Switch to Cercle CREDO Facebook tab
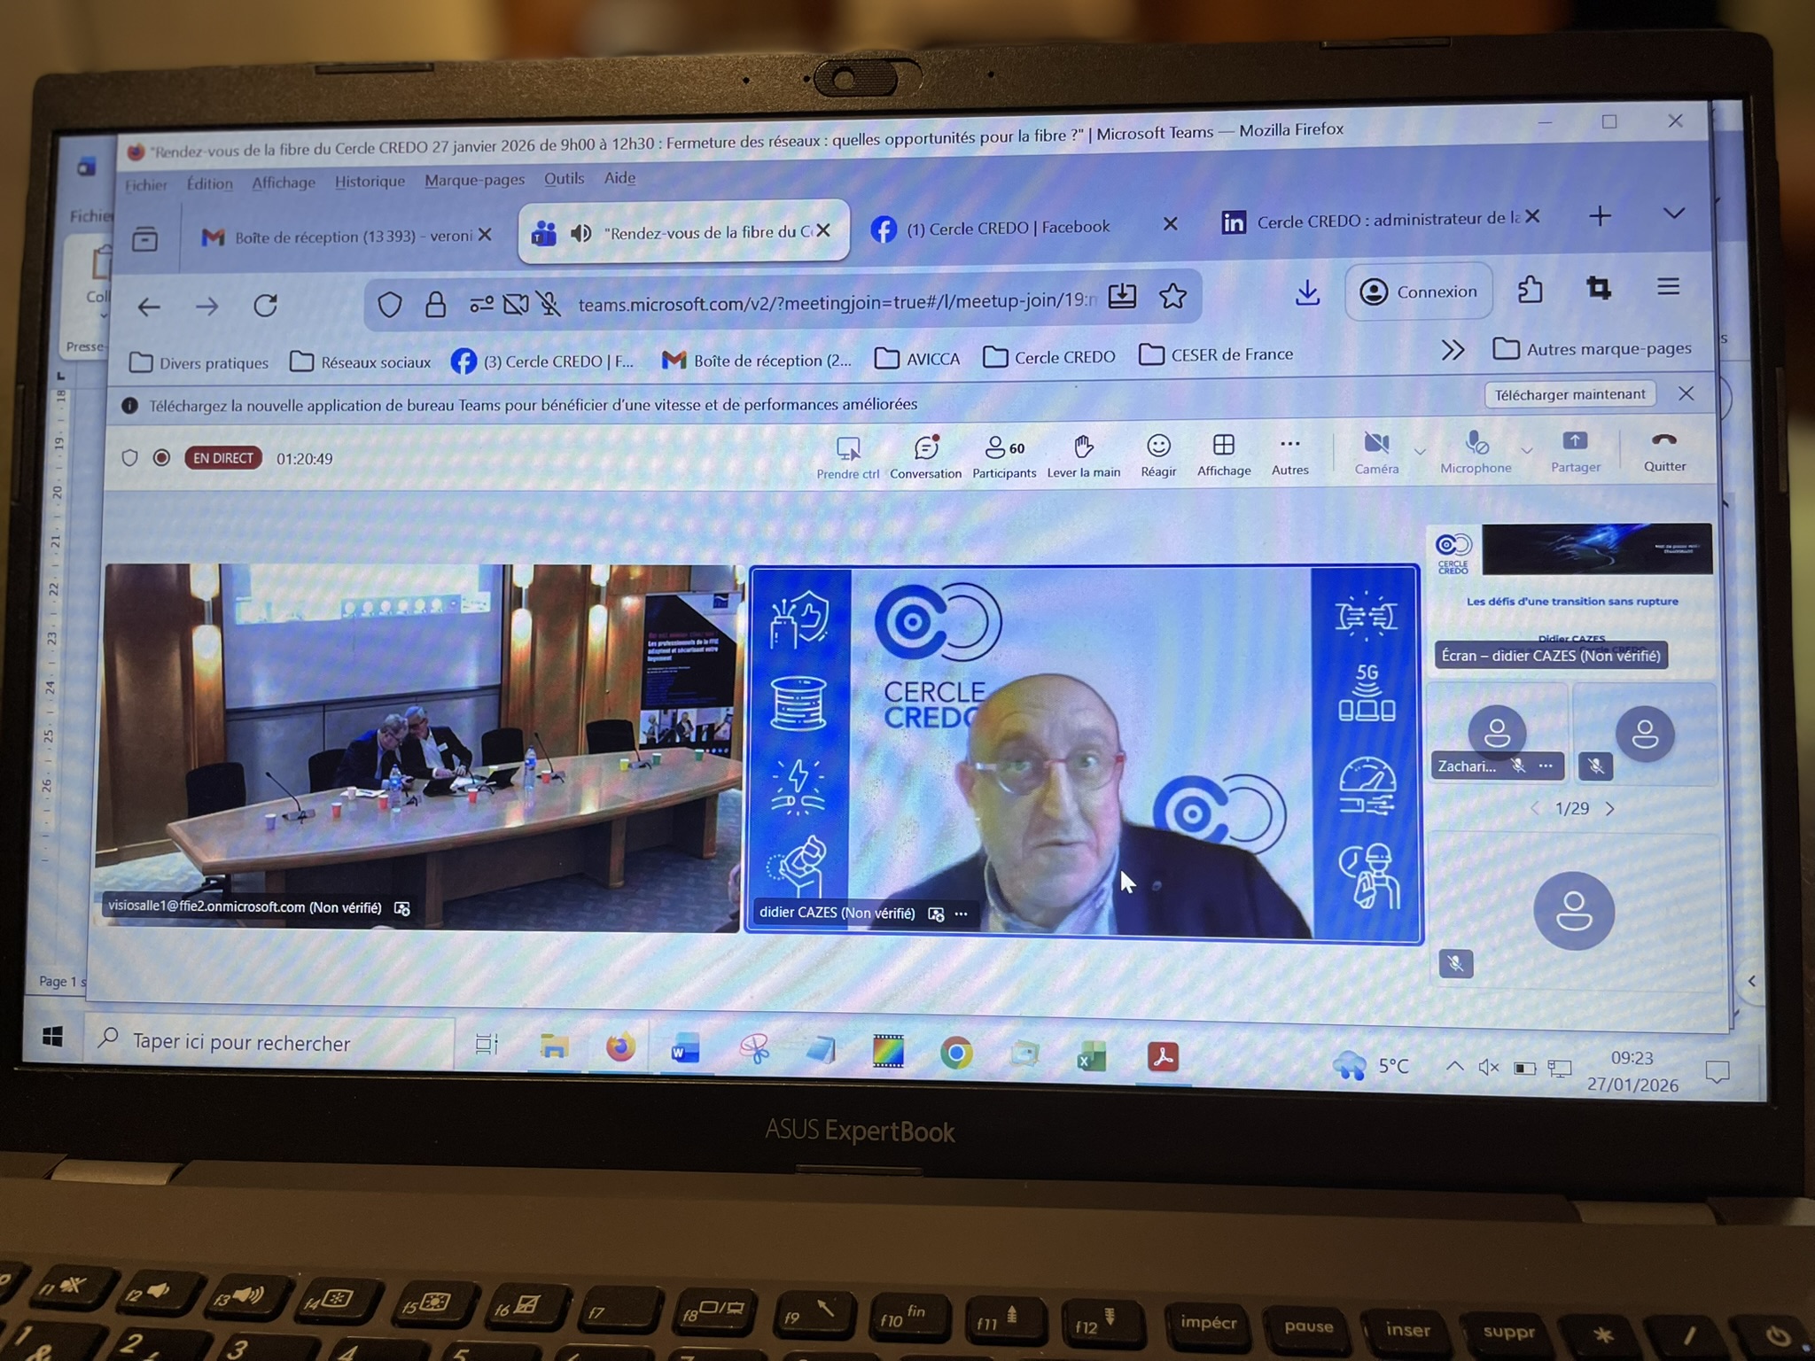The image size is (1815, 1361). [1007, 228]
